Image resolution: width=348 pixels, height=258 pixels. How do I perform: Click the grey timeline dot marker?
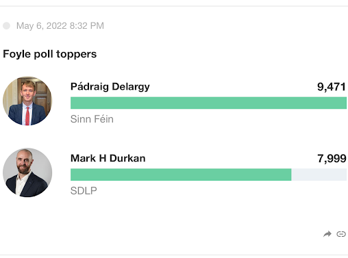coord(7,26)
